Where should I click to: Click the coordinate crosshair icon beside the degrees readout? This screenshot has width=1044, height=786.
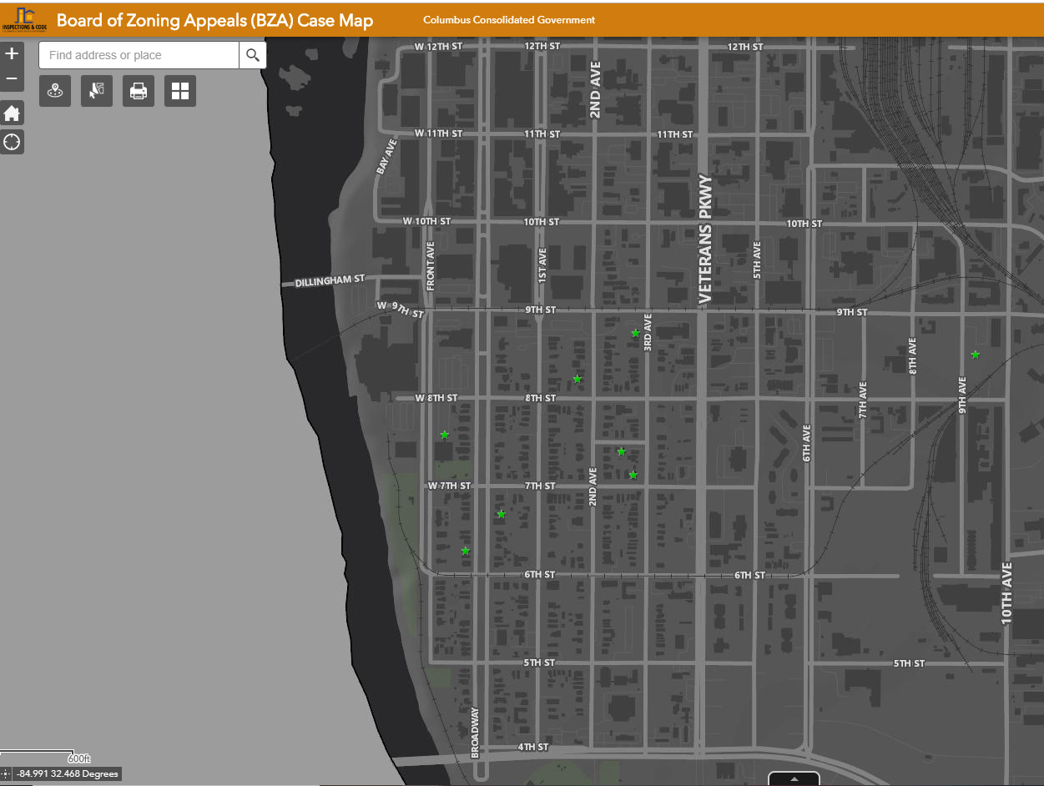click(x=7, y=774)
